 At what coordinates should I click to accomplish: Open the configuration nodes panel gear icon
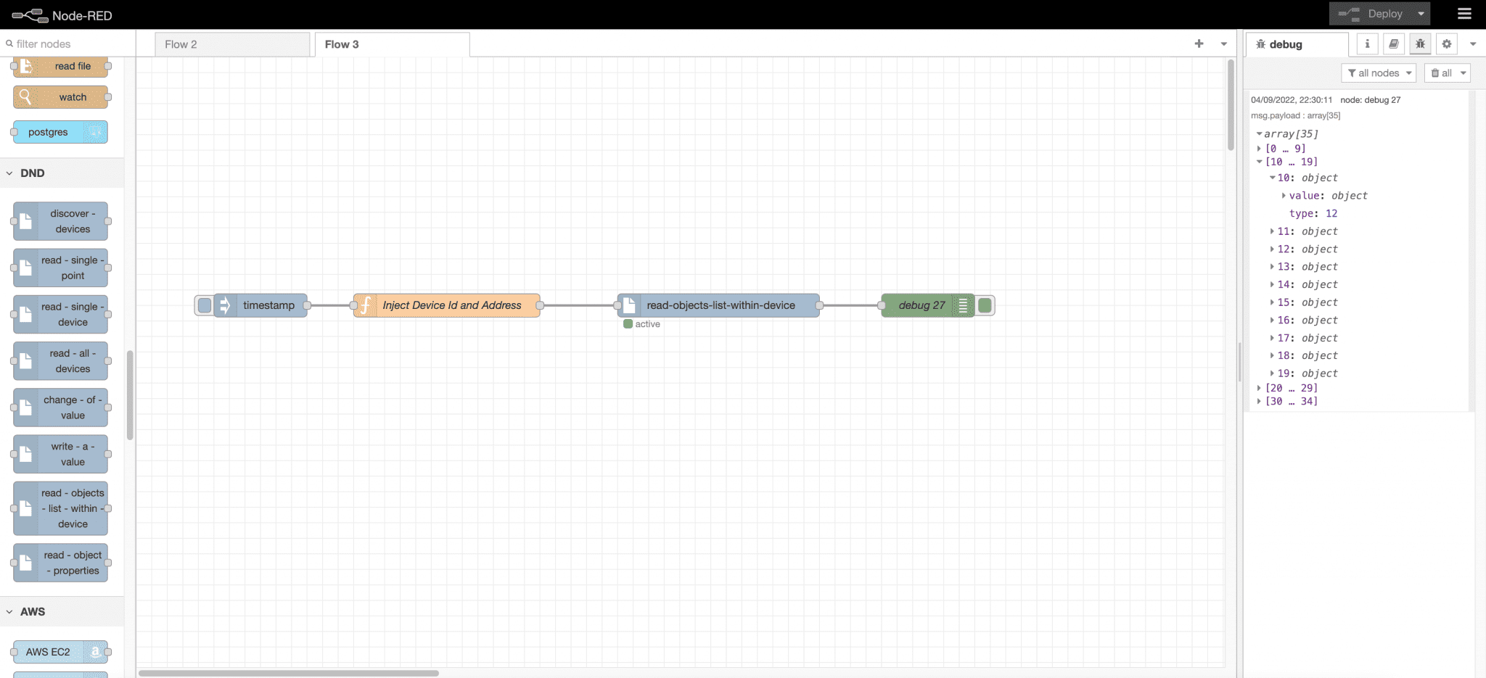tap(1446, 44)
